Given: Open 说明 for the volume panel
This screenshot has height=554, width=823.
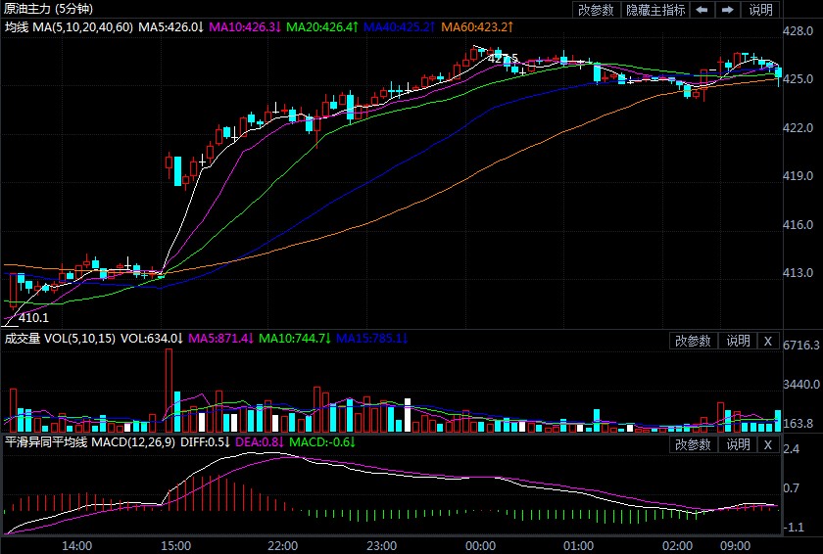Looking at the screenshot, I should [738, 341].
